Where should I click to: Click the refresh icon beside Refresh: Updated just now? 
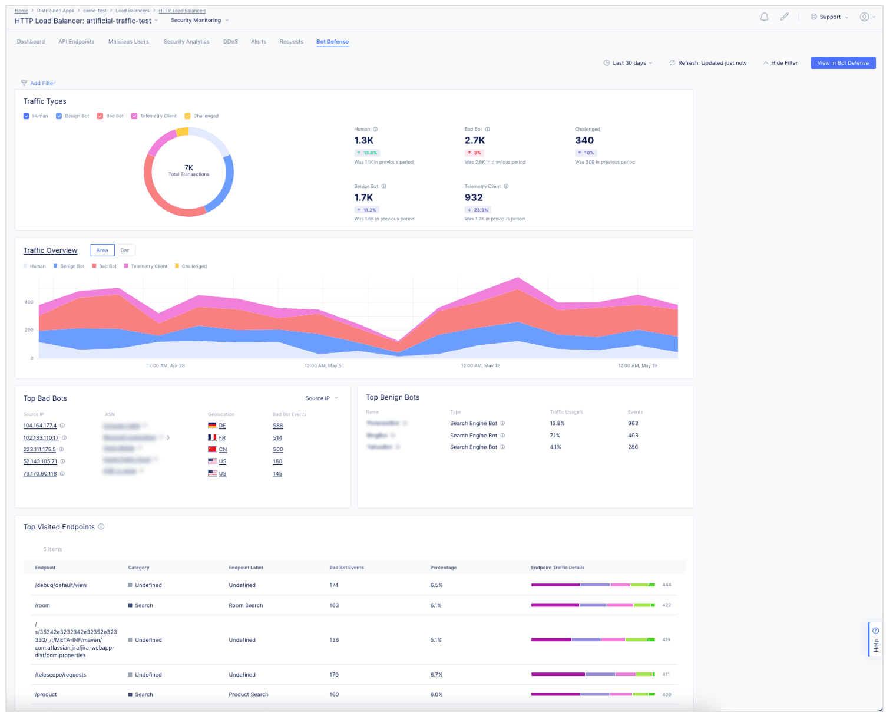pos(672,63)
